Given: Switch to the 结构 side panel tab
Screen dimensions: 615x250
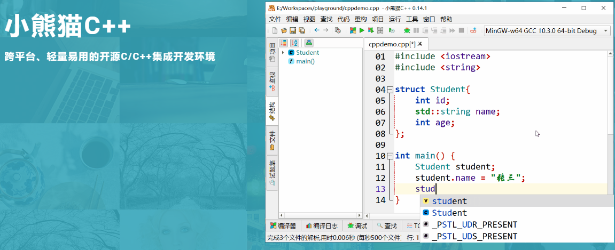Looking at the screenshot, I should pos(271,111).
